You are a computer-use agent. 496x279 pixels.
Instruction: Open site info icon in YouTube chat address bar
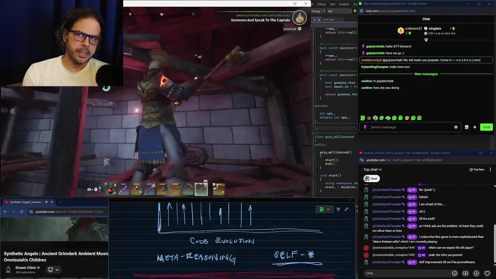tap(362, 160)
